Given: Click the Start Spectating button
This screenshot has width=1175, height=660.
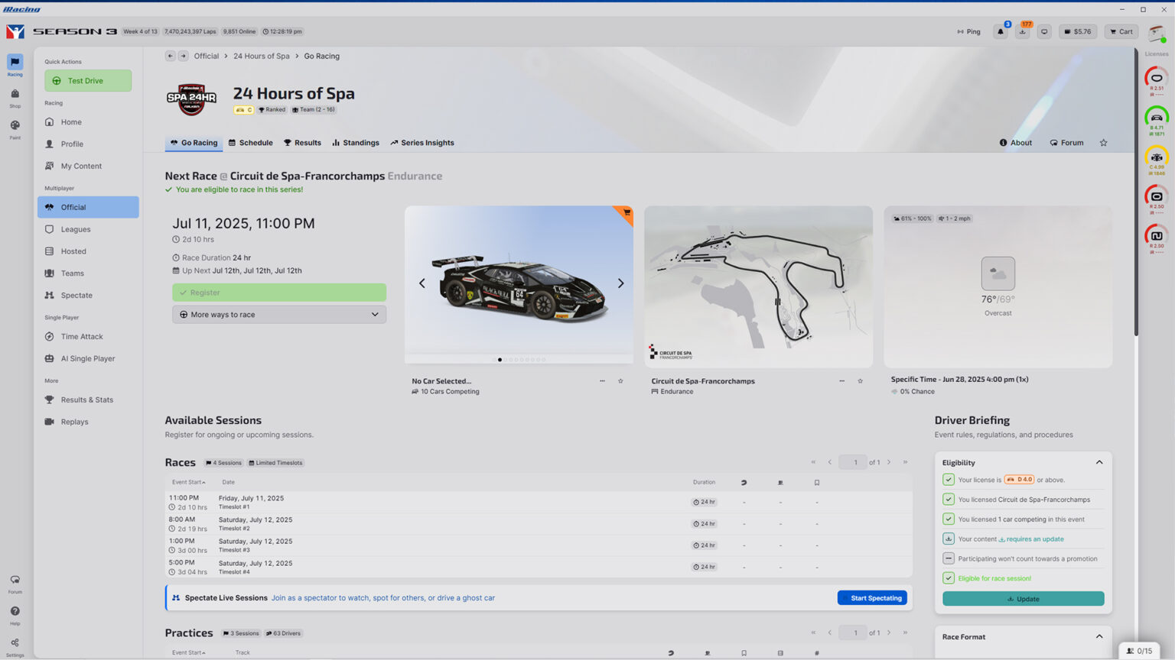Looking at the screenshot, I should tap(871, 598).
